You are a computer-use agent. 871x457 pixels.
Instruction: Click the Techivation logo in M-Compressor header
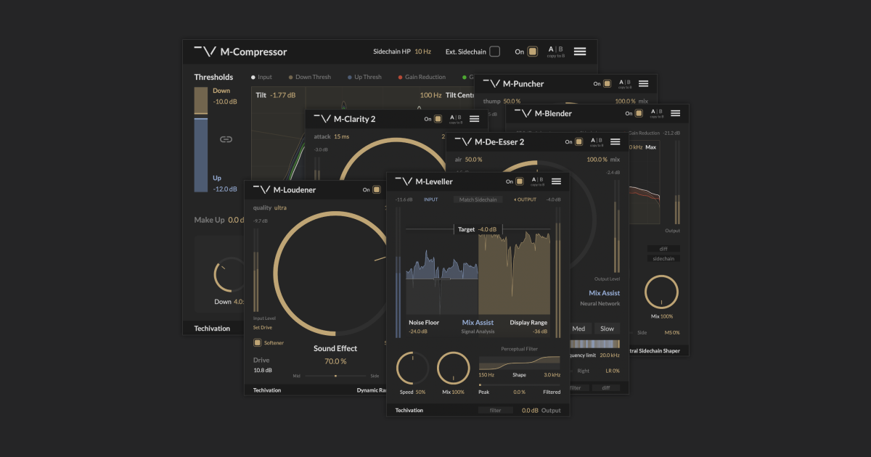coord(205,52)
